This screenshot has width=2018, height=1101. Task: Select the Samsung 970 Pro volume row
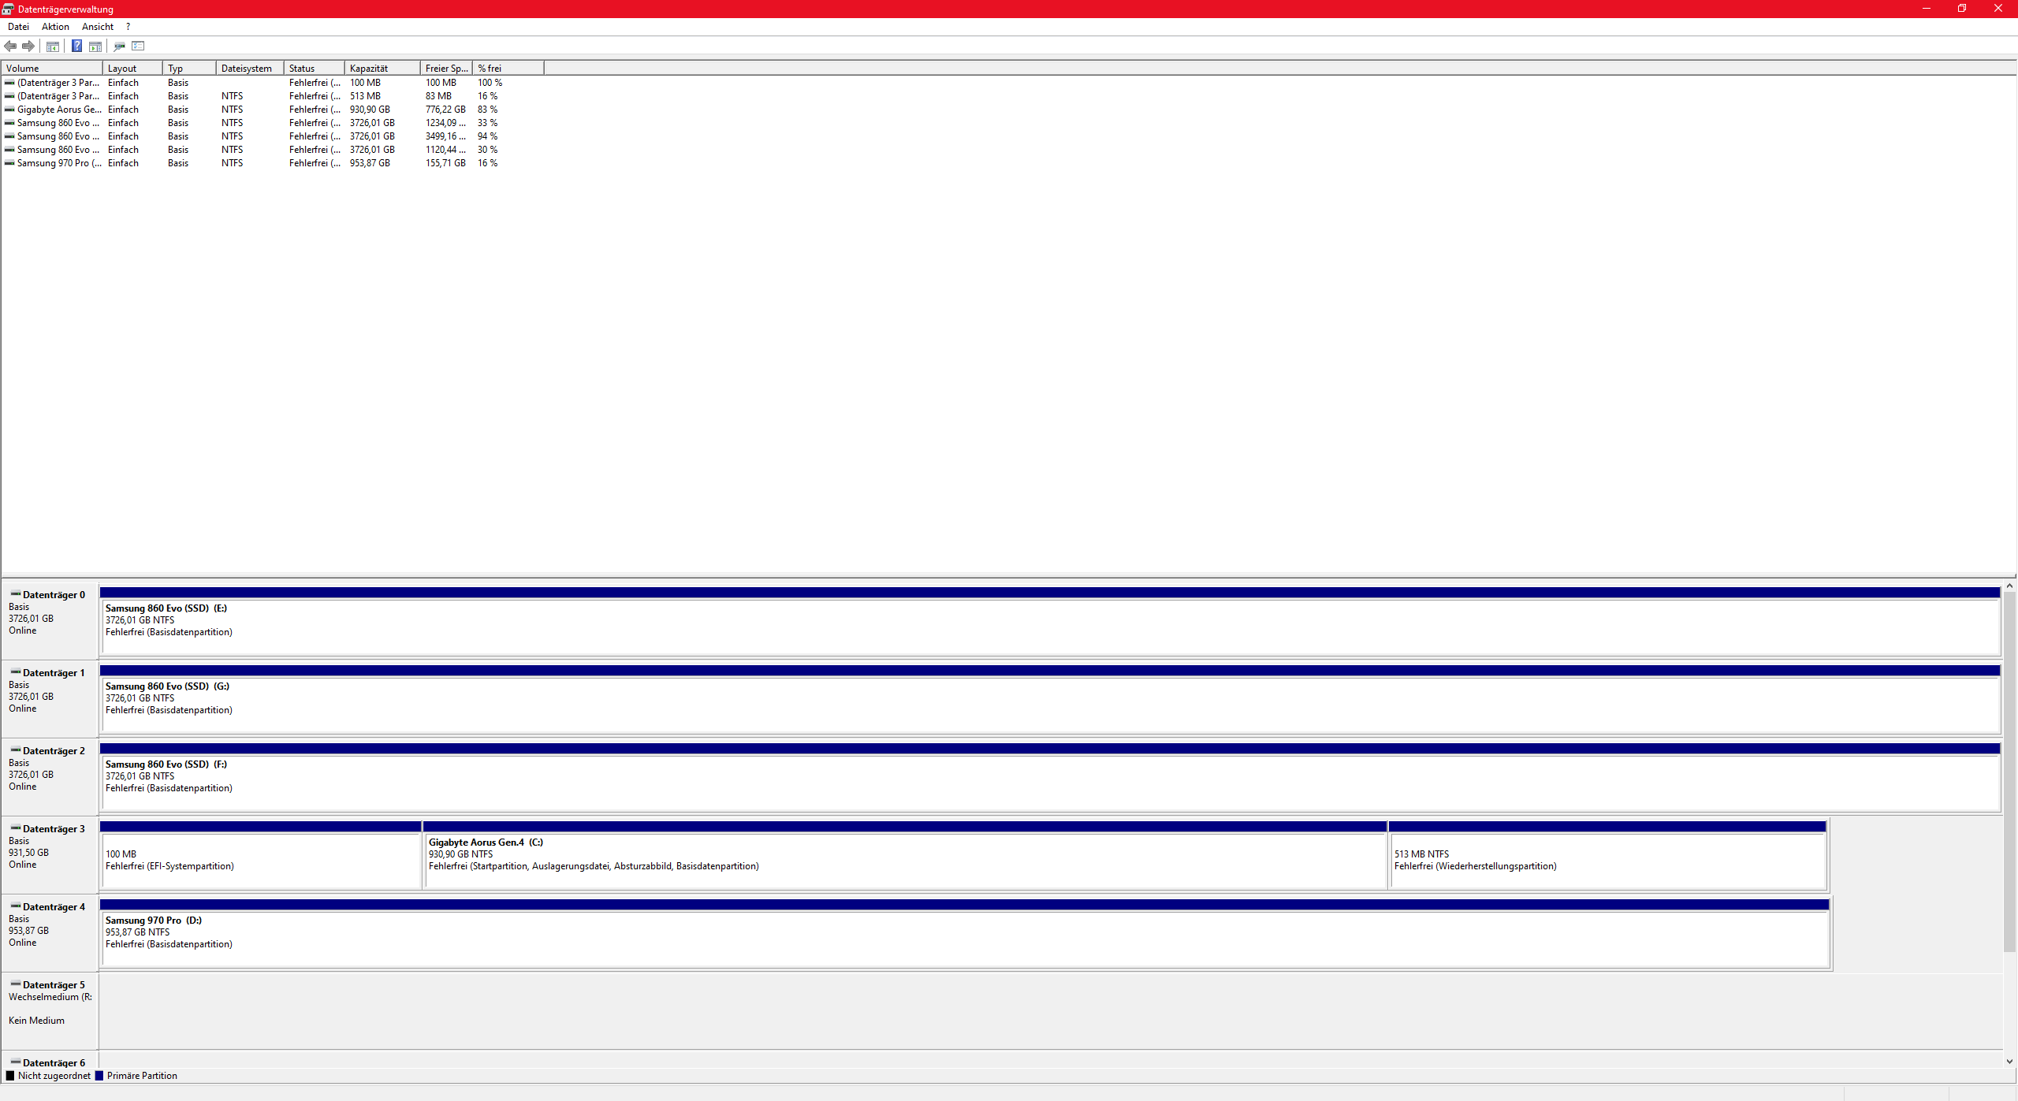59,163
